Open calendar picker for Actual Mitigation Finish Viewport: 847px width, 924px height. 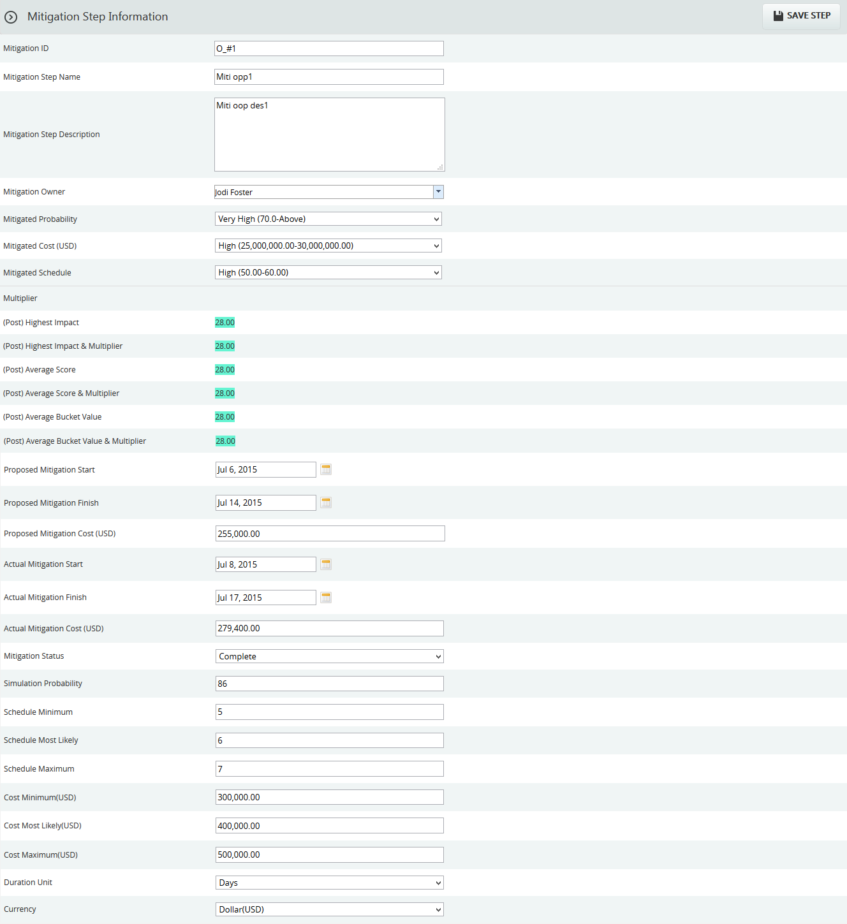(326, 598)
